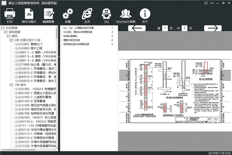Viewport: 232px width, 155px height.
Task: Select J007-5~8 道路 atlas
Action: 36,56
